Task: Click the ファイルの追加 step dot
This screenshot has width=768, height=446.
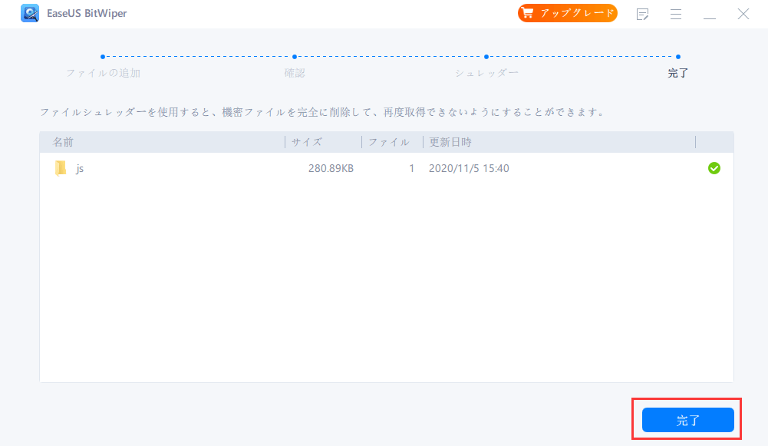Action: (103, 56)
